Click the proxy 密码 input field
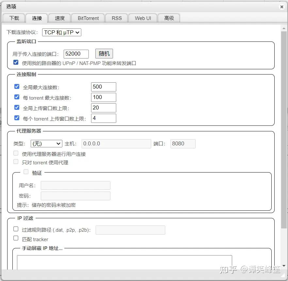This screenshot has height=281, width=288. coord(75,196)
